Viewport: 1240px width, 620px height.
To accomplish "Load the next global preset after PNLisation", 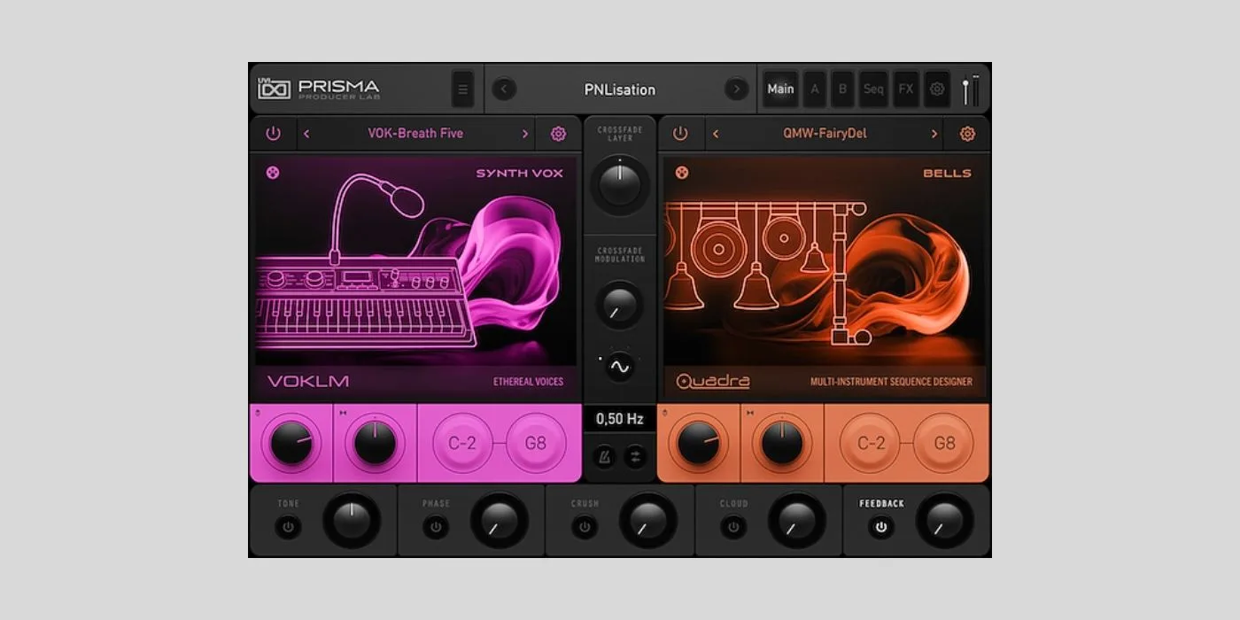I will 736,89.
